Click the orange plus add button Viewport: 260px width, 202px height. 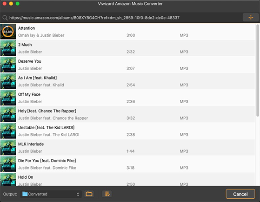[x=251, y=17]
